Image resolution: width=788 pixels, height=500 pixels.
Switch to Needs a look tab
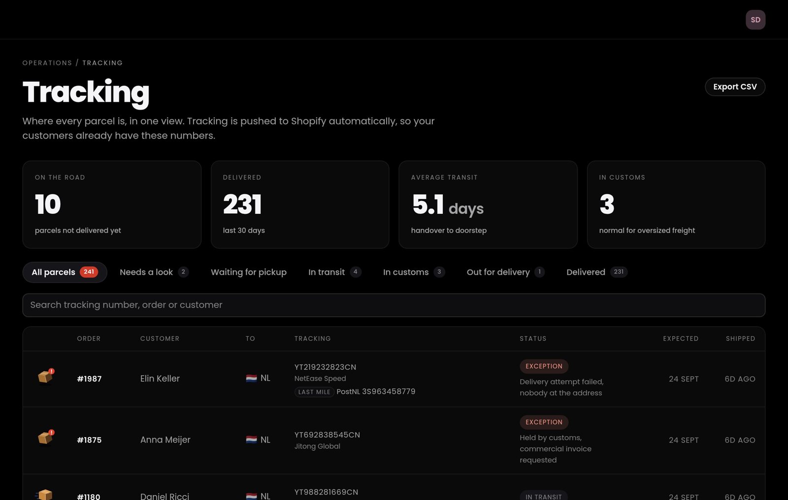154,272
